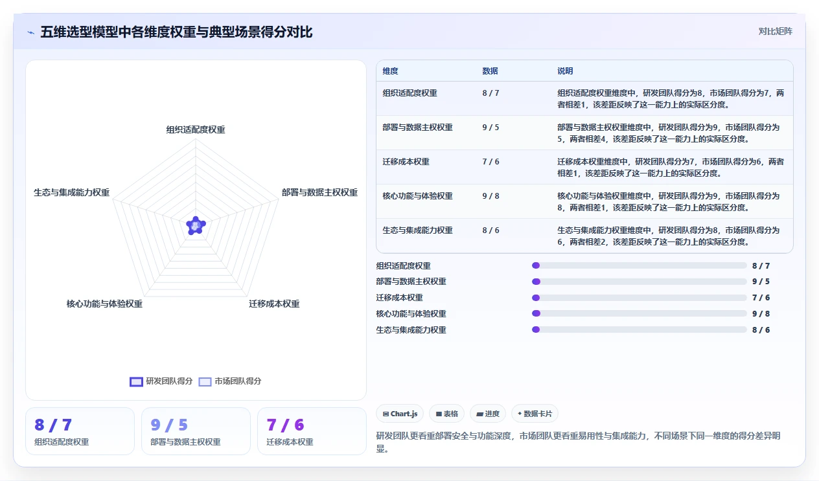
Task: Click the small icon before the page title
Action: (x=30, y=32)
